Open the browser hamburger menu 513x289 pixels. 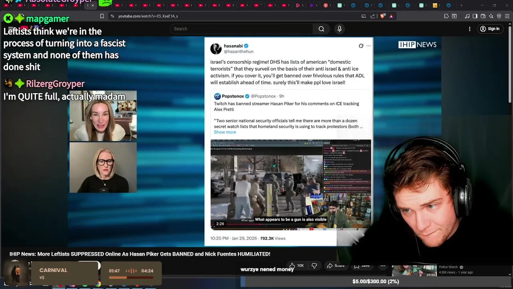pos(507,16)
